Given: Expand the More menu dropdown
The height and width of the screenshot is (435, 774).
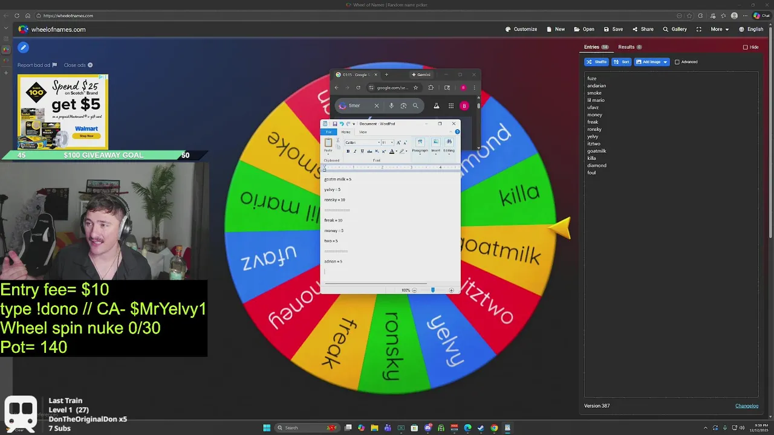Looking at the screenshot, I should (719, 29).
